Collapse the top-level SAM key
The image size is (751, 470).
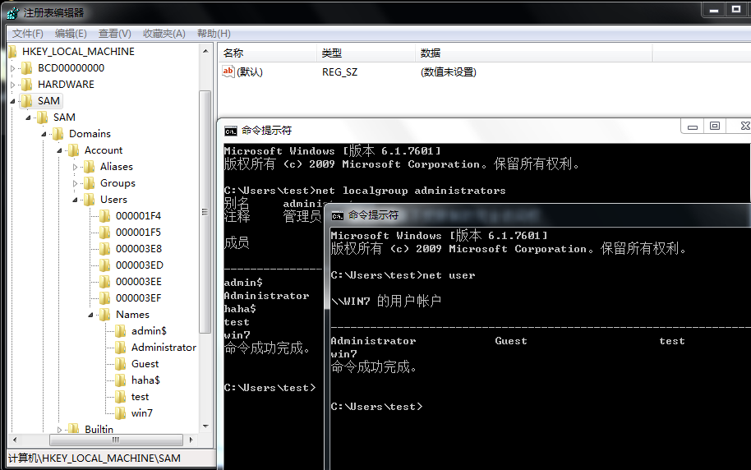[13, 101]
